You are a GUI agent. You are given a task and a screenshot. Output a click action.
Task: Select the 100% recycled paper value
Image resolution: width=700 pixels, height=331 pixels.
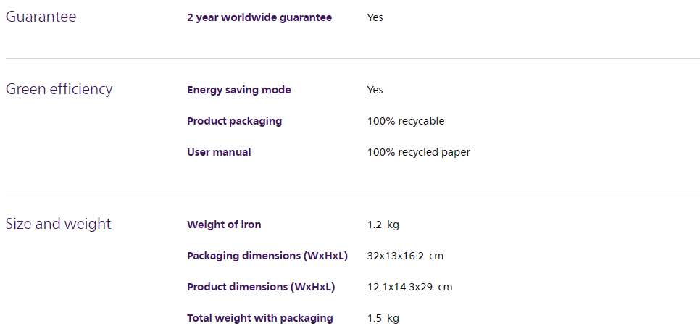[x=419, y=153]
